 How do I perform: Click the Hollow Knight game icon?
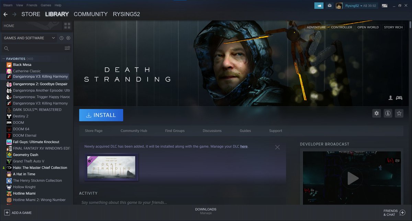(9, 187)
